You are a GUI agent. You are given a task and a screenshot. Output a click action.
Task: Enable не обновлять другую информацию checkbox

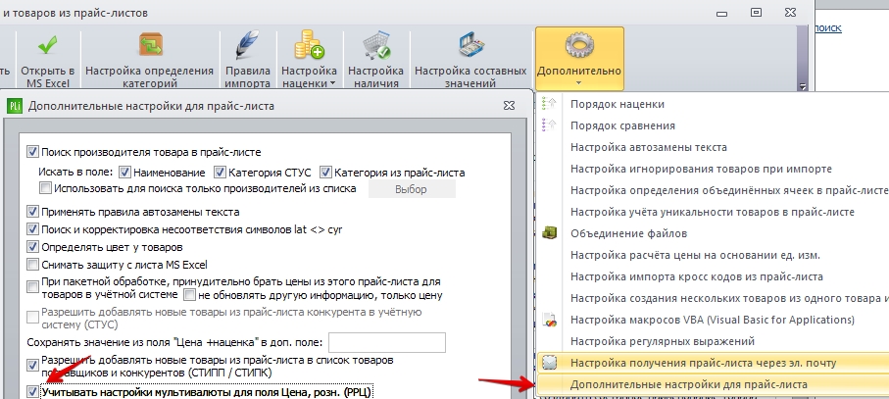pyautogui.click(x=189, y=295)
